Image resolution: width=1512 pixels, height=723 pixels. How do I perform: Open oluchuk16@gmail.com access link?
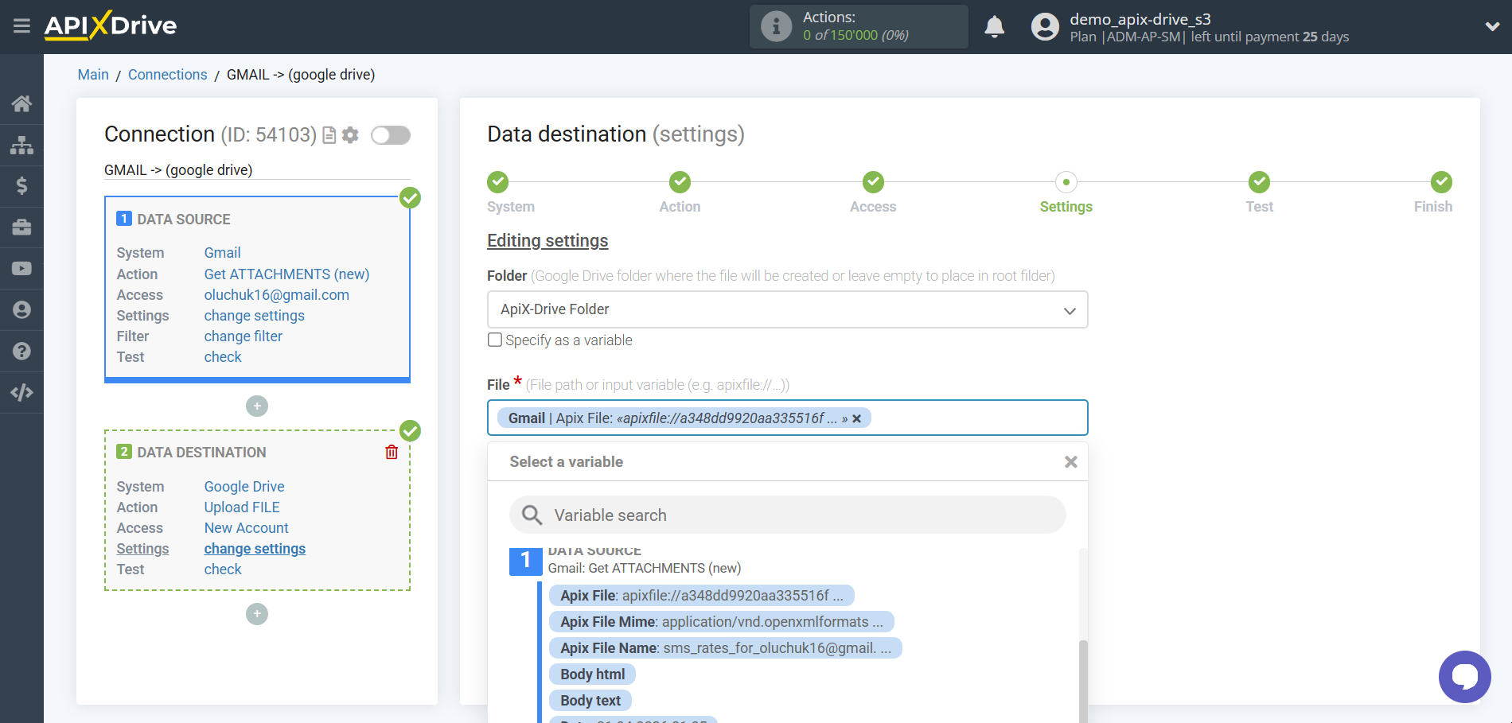276,295
